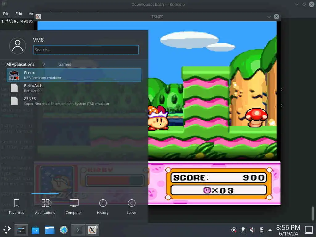
Task: Click the Konsole vertical scrollbar handle
Action: (313, 214)
